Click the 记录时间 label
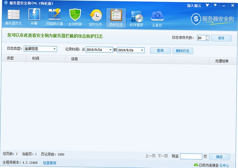 [73, 49]
